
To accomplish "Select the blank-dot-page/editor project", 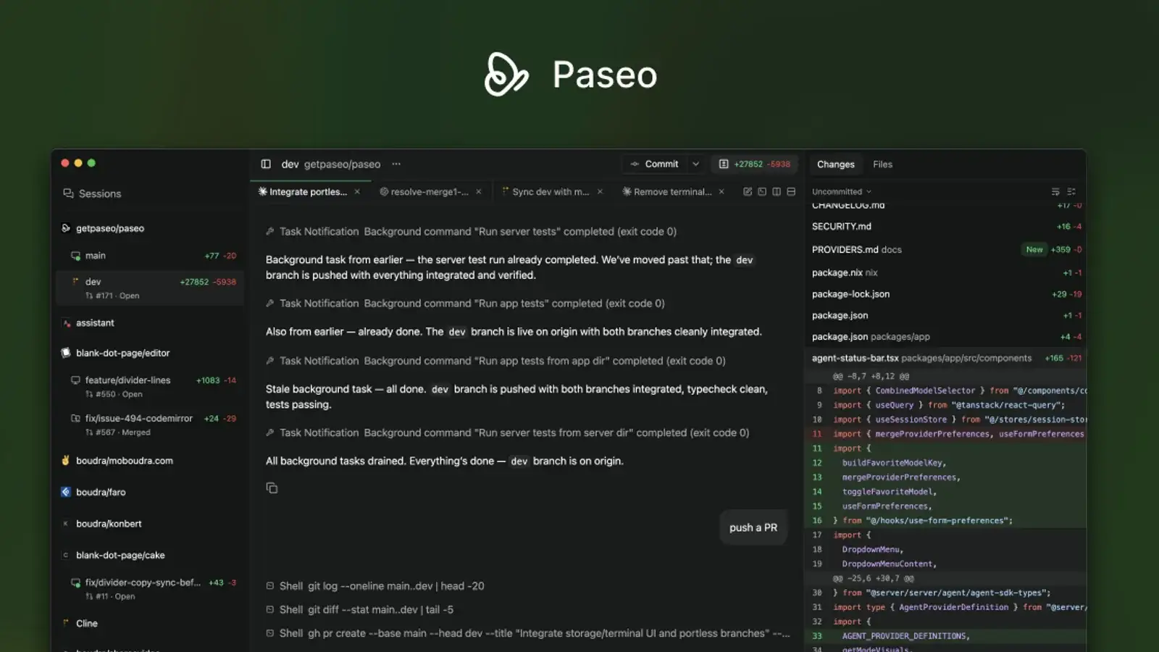I will pyautogui.click(x=122, y=354).
